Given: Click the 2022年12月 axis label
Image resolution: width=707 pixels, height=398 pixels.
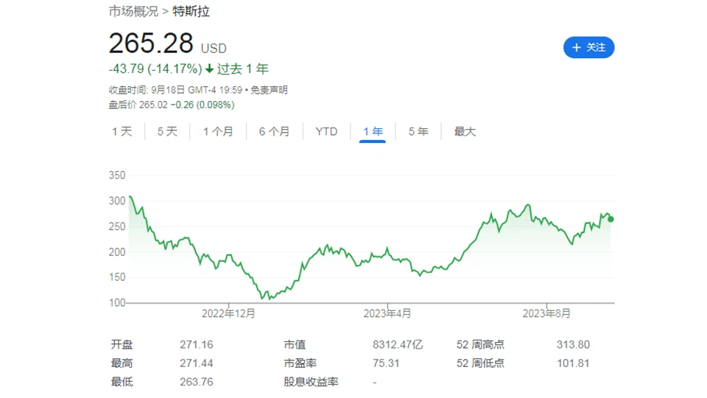Looking at the screenshot, I should click(x=228, y=314).
